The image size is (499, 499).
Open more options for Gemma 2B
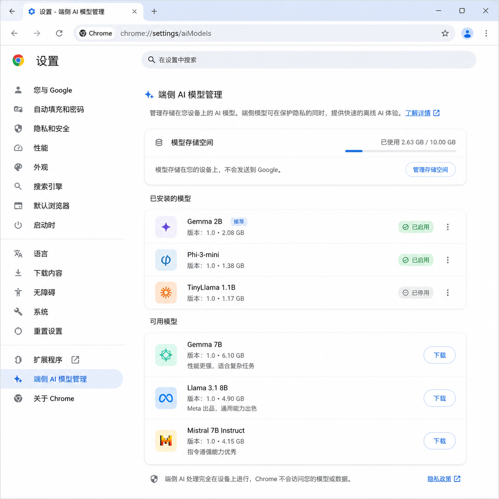point(448,227)
